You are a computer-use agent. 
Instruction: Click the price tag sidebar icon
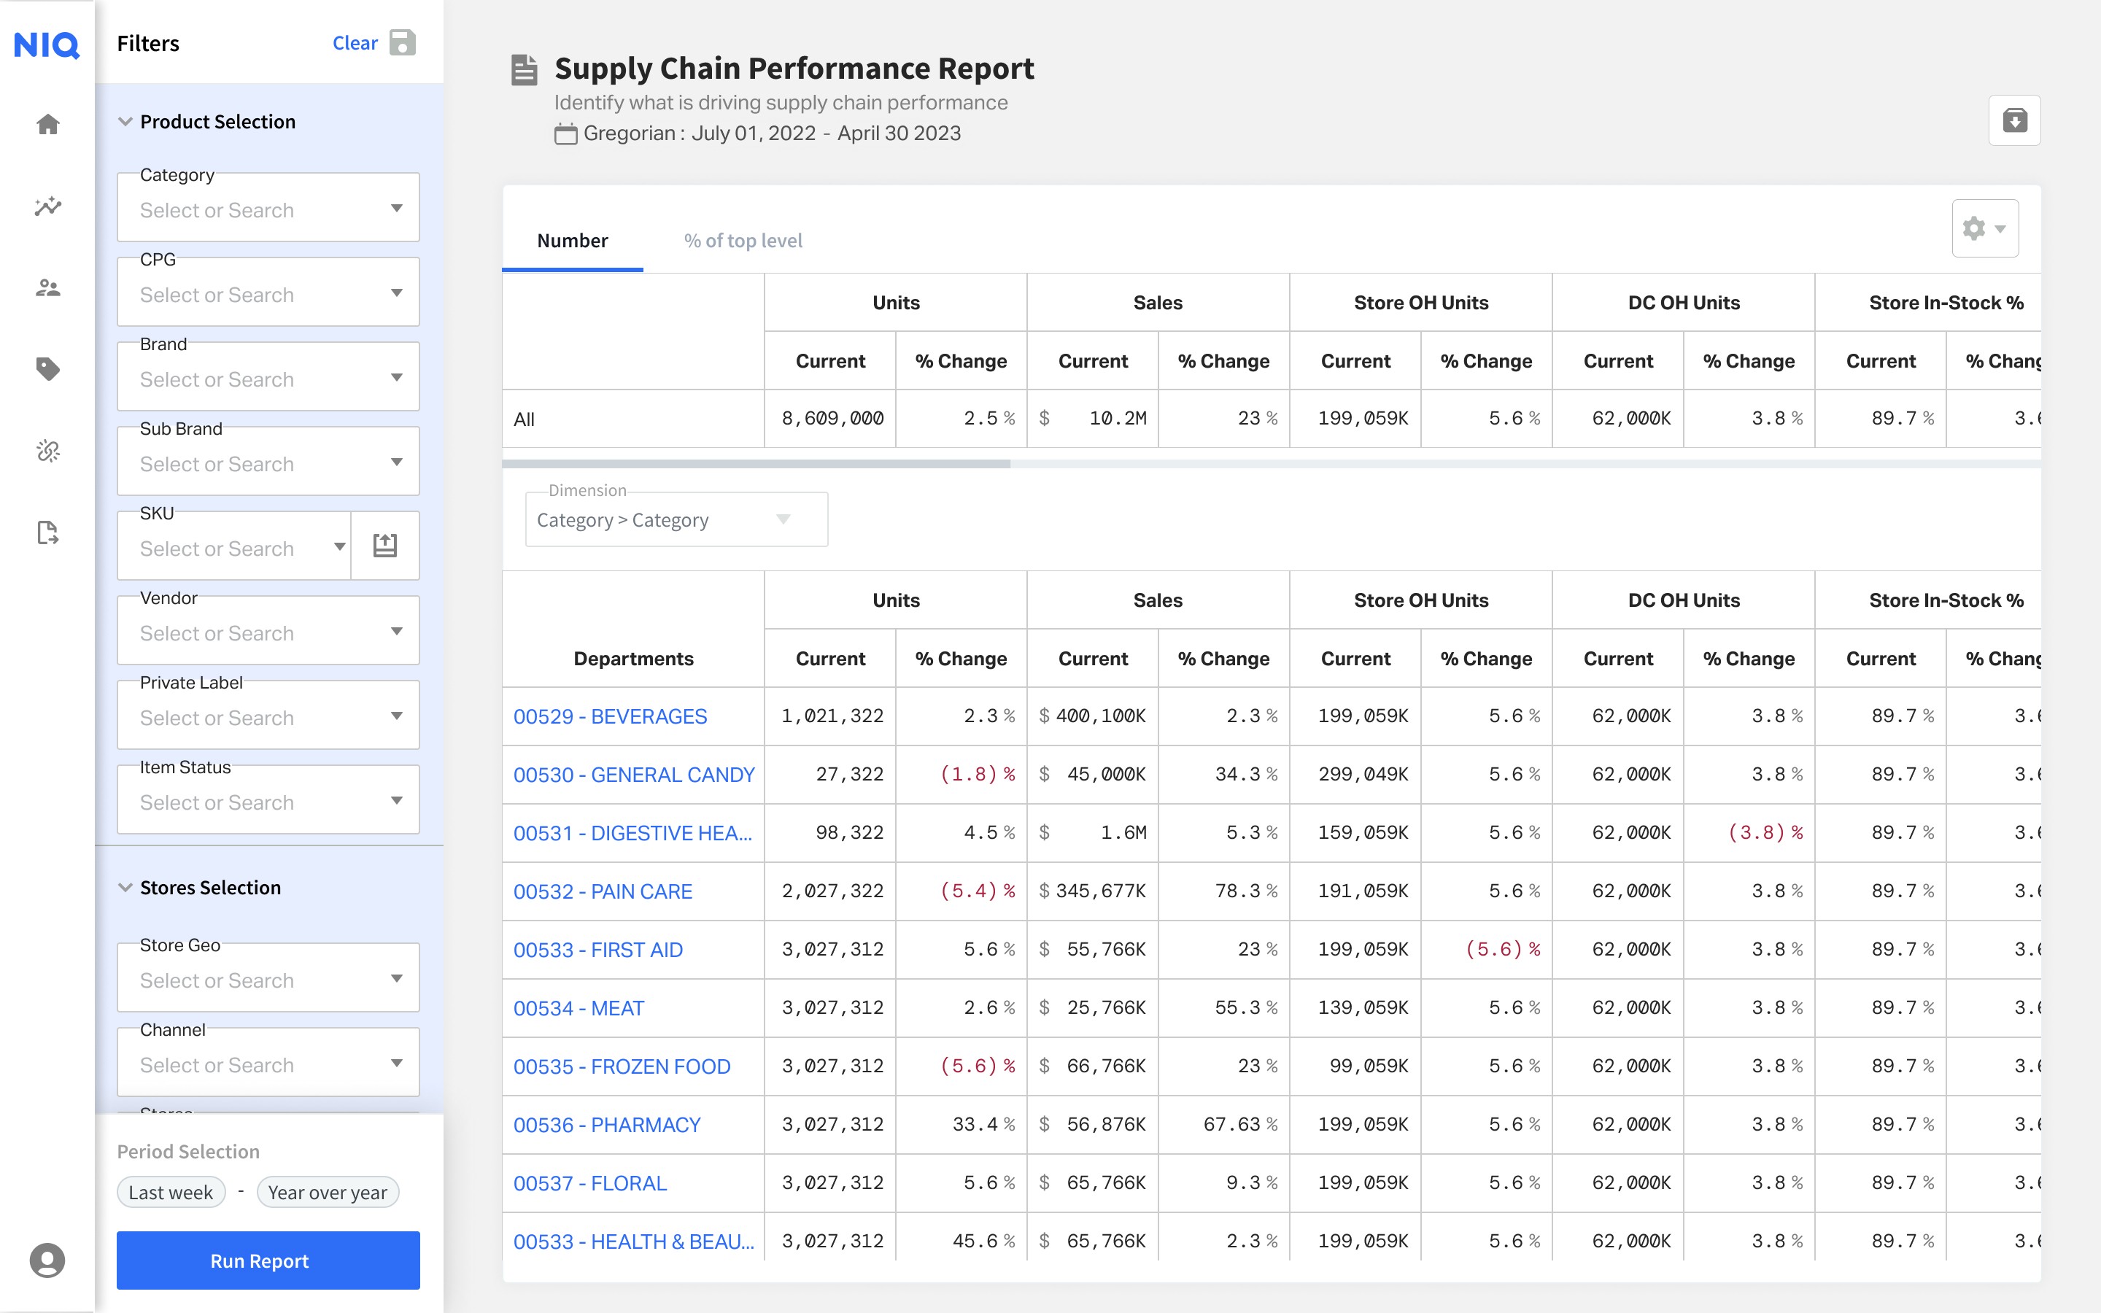[47, 369]
